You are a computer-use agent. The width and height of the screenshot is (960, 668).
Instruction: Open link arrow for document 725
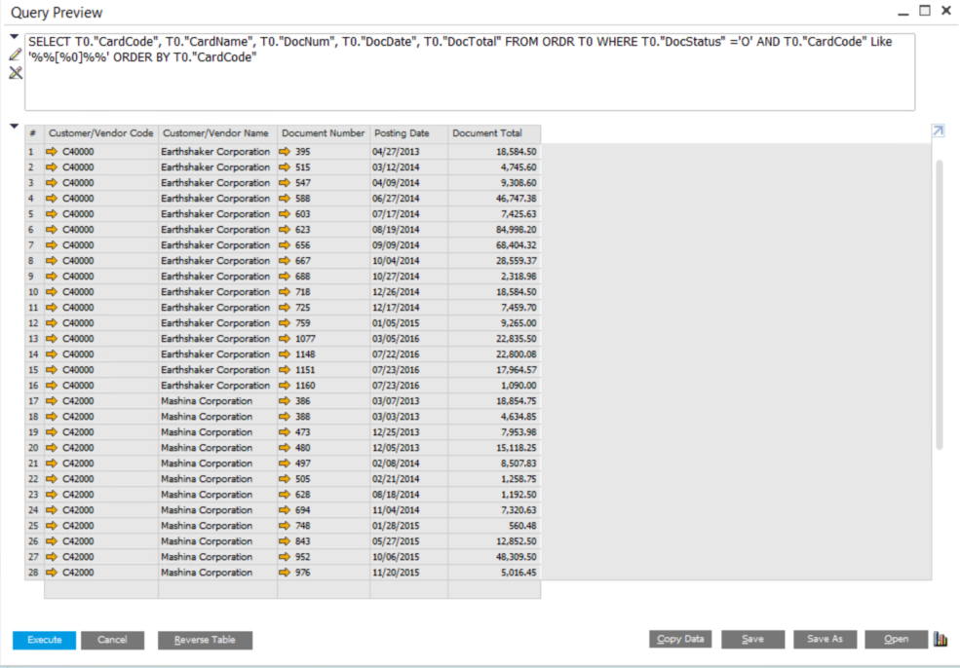pos(284,308)
